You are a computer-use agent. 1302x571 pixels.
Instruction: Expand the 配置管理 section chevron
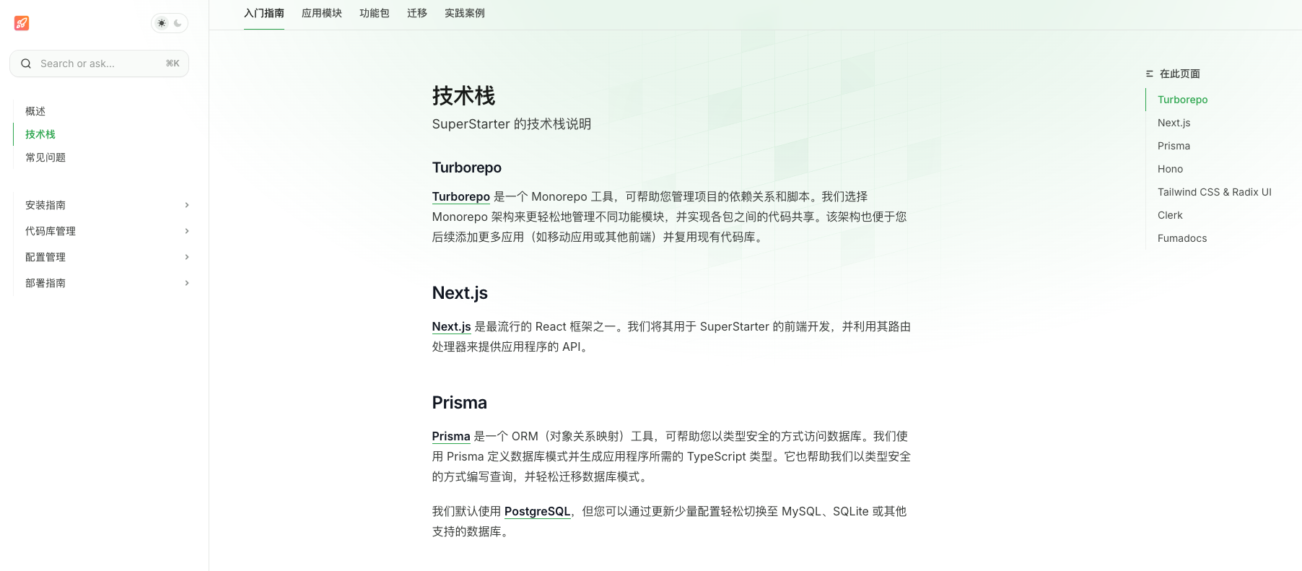pos(187,257)
